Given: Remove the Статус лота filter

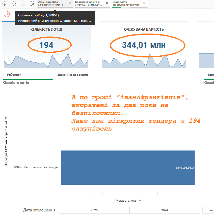Looking at the screenshot, I should [x=144, y=3].
